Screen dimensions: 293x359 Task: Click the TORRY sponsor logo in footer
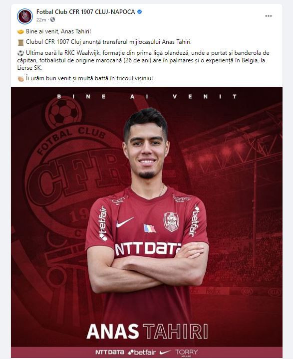click(x=186, y=353)
